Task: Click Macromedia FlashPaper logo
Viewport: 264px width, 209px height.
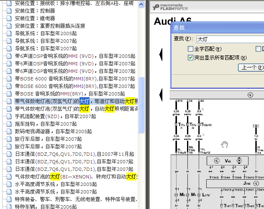Action: pyautogui.click(x=170, y=7)
